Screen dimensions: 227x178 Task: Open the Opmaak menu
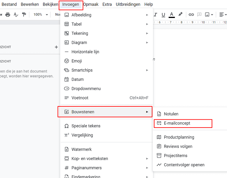coord(91,4)
